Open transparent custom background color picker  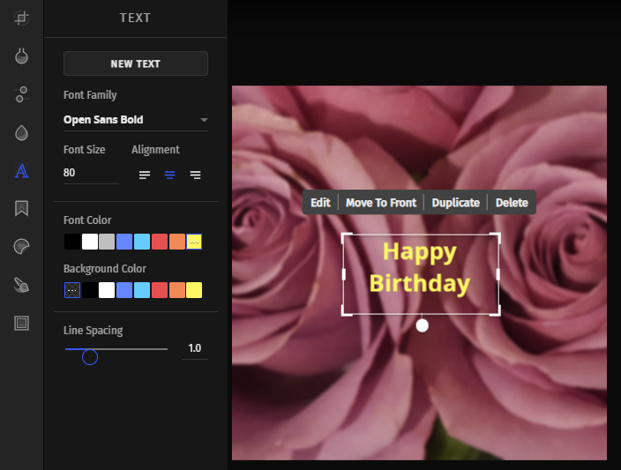point(72,290)
